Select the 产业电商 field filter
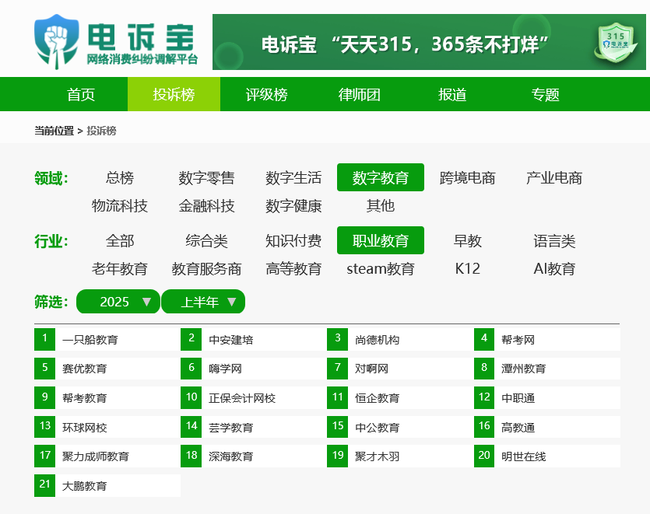 [x=554, y=178]
